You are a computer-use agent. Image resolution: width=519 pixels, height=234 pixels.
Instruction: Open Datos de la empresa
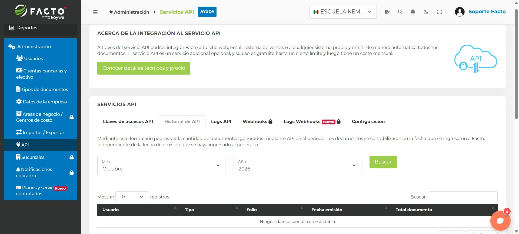point(41,102)
